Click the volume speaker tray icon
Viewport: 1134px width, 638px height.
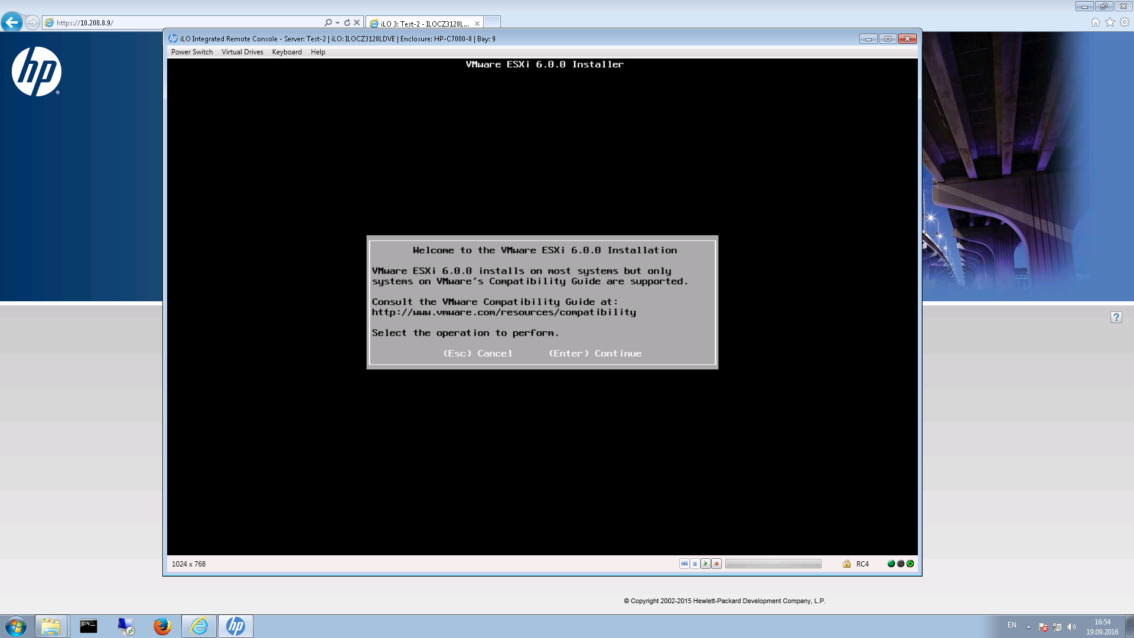click(x=1071, y=627)
